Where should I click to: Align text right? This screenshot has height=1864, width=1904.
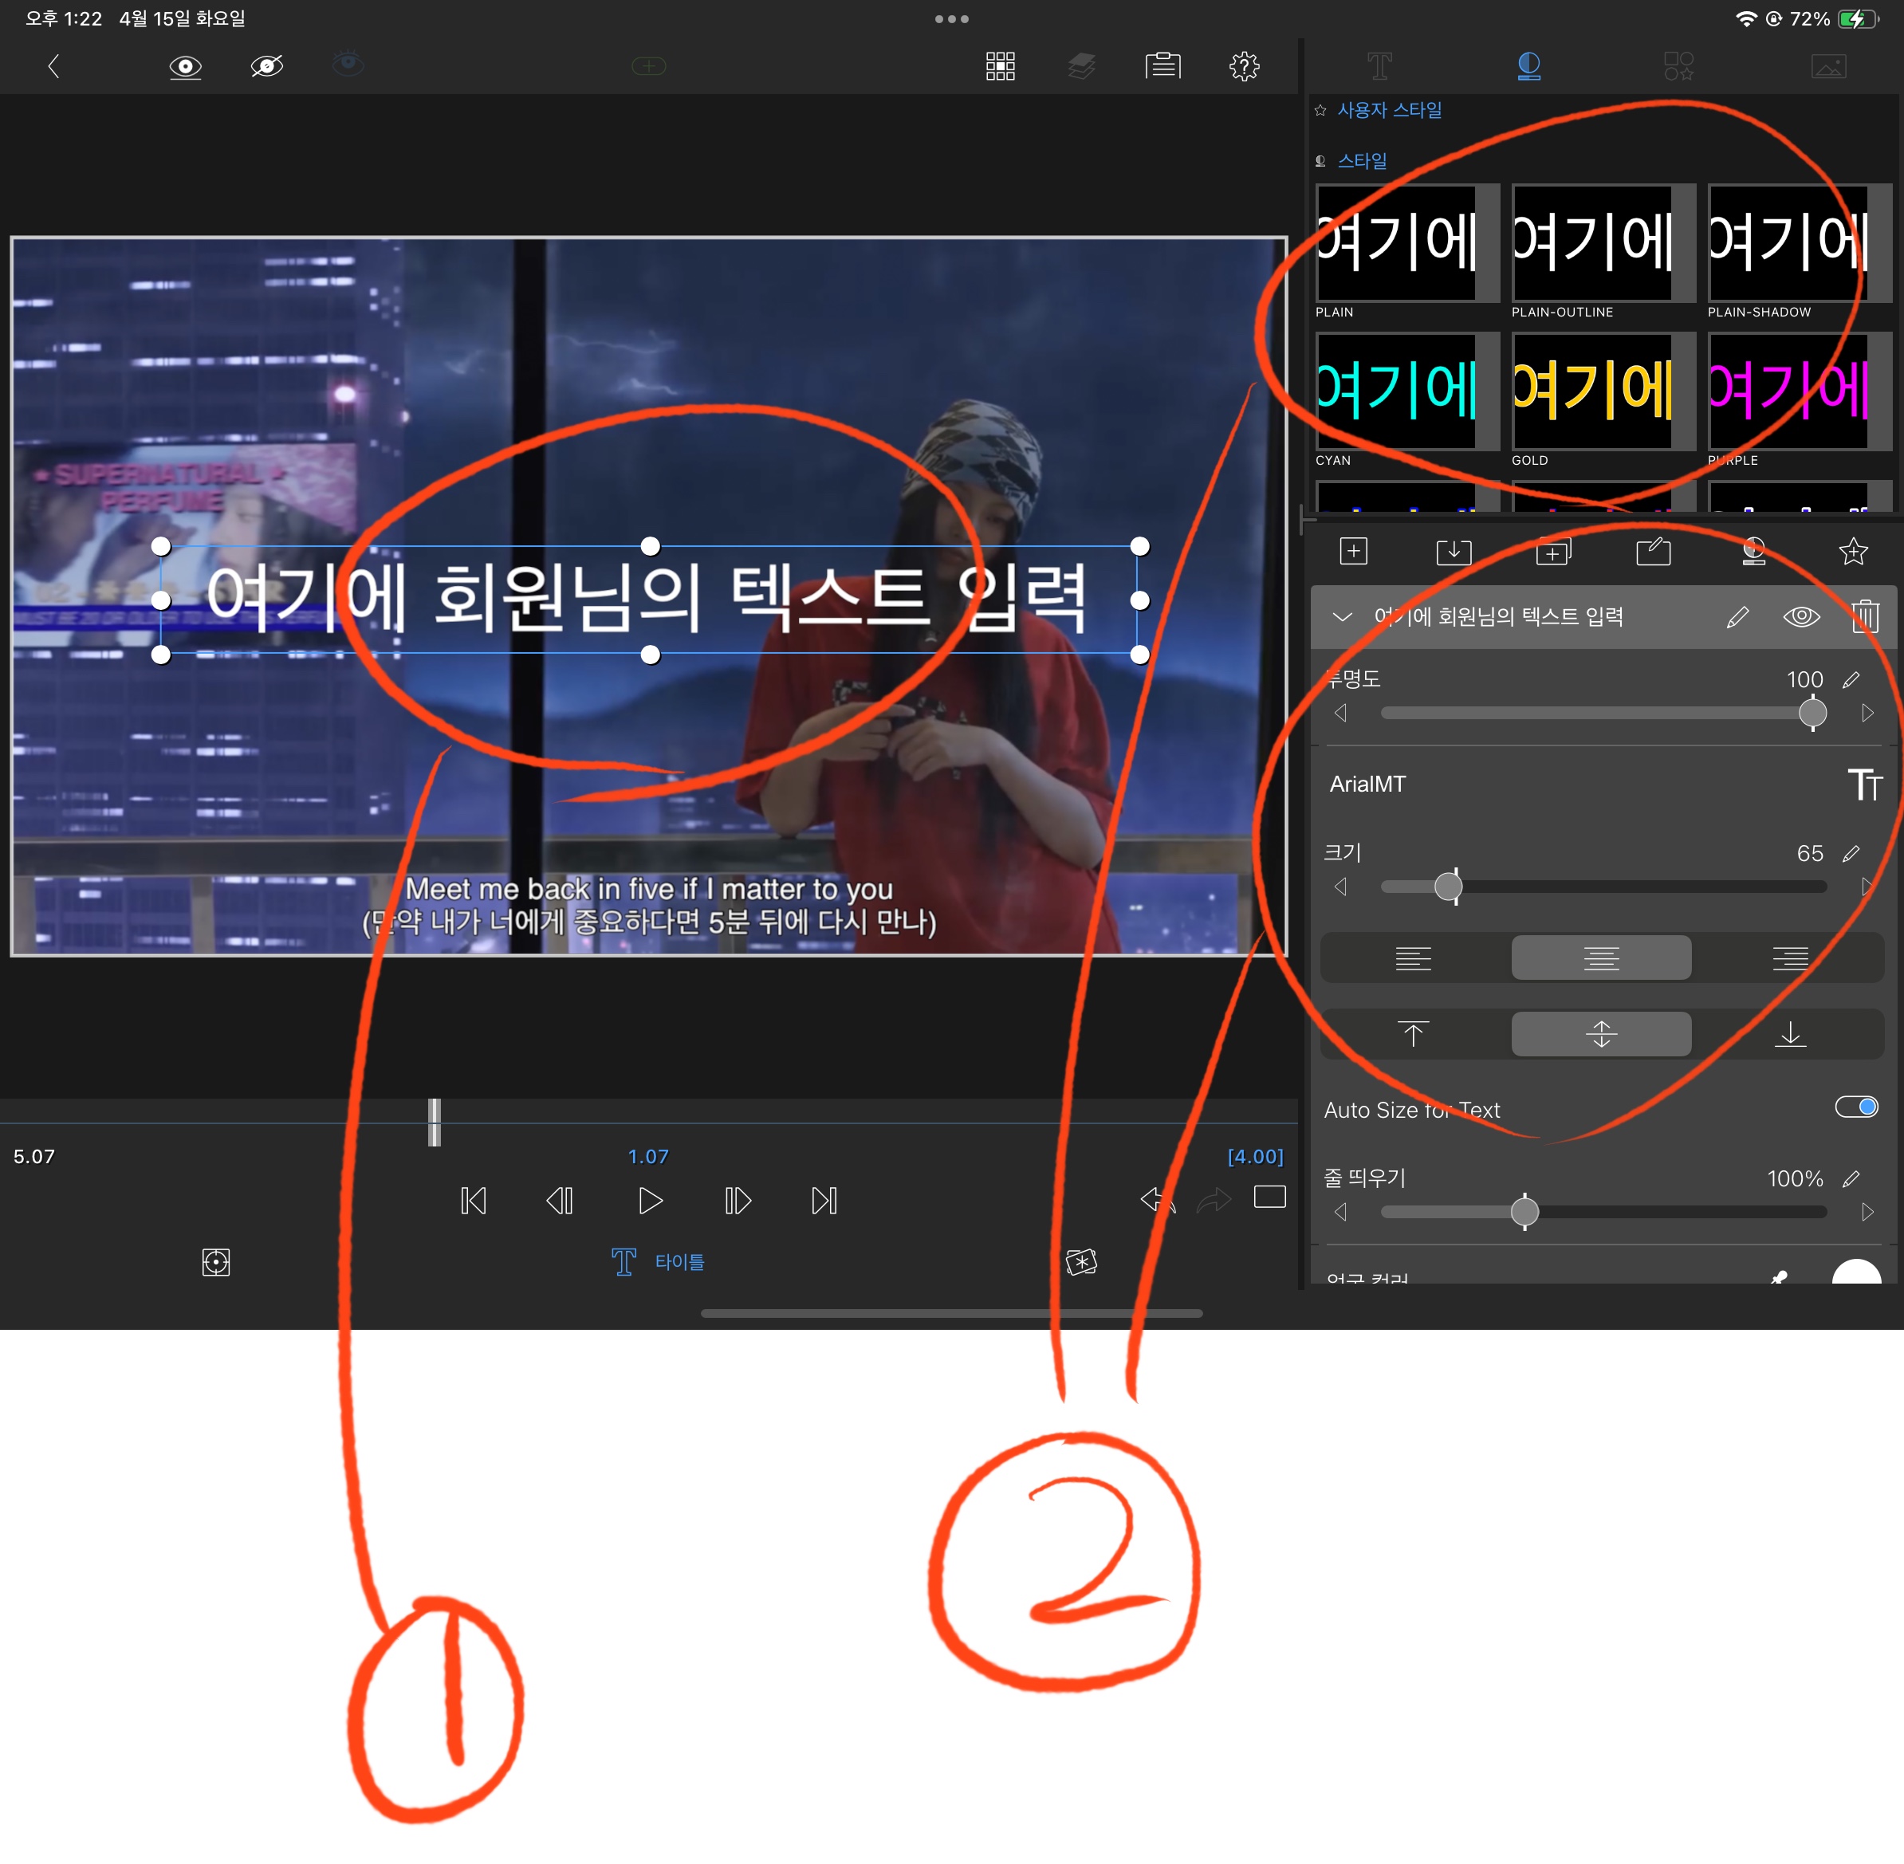pos(1789,958)
